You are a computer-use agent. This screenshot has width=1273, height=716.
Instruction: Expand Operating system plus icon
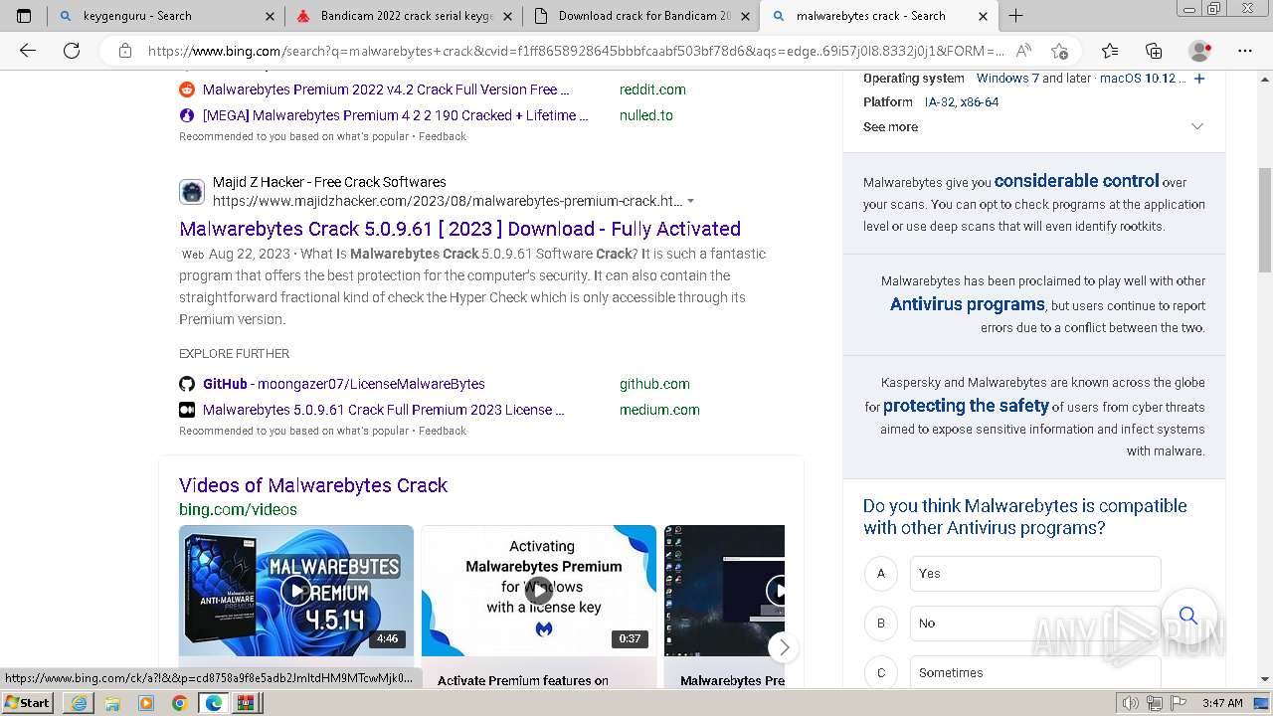point(1199,79)
